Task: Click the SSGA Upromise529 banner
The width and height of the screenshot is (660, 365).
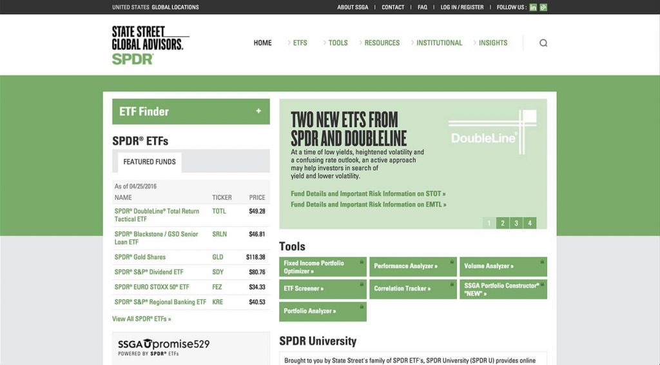Action: [x=191, y=348]
